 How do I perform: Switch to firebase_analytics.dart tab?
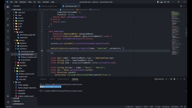[48, 6]
